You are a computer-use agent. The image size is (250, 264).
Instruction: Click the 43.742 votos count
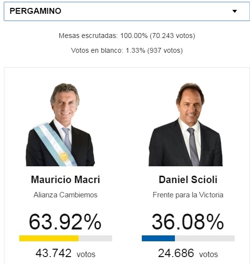click(65, 253)
